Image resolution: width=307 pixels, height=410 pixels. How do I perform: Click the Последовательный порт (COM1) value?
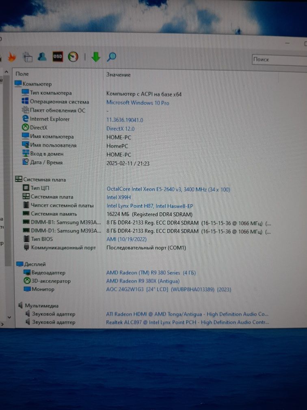[146, 248]
